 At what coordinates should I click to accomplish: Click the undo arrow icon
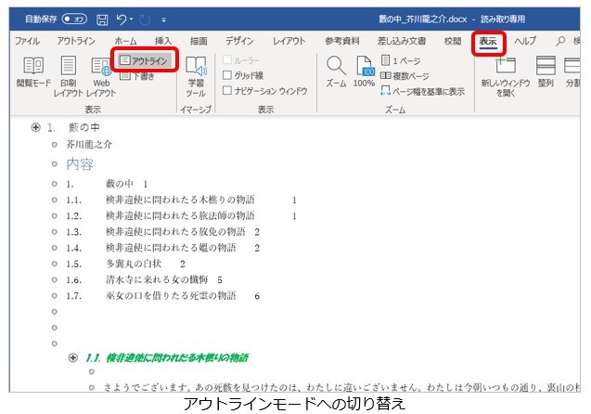[x=125, y=19]
